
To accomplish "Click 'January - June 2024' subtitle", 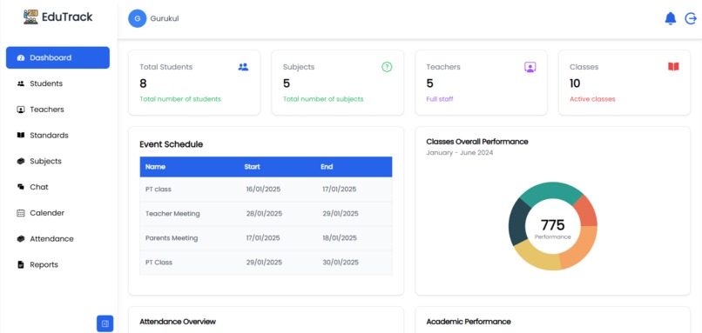I will tap(460, 153).
